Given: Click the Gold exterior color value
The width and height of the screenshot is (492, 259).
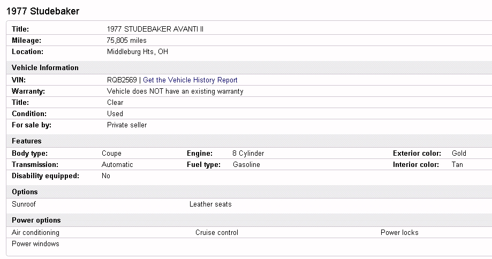Looking at the screenshot, I should [459, 154].
